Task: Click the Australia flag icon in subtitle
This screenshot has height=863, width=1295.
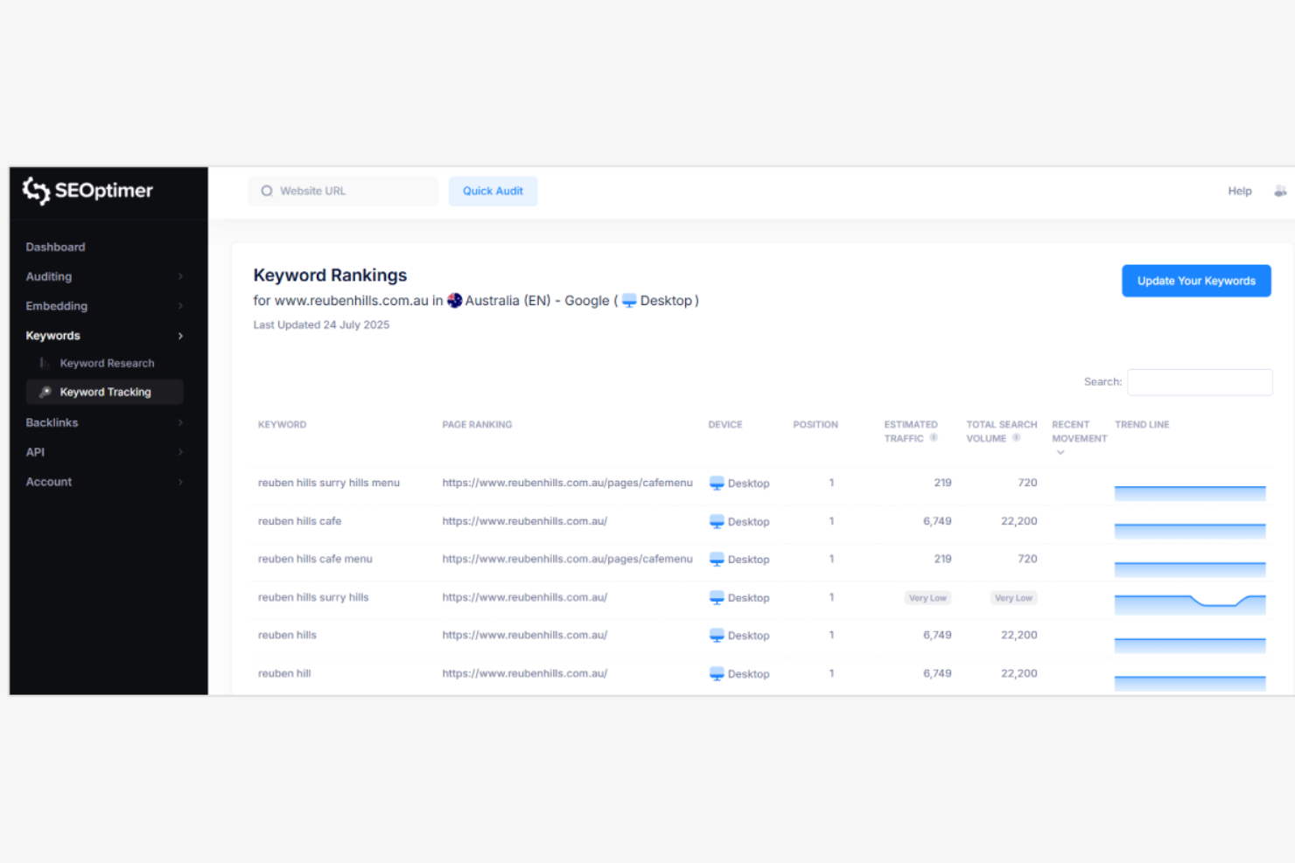Action: click(x=454, y=300)
